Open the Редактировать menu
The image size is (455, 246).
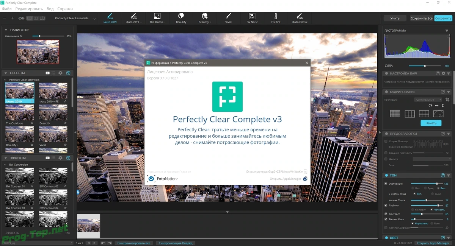[x=29, y=9]
